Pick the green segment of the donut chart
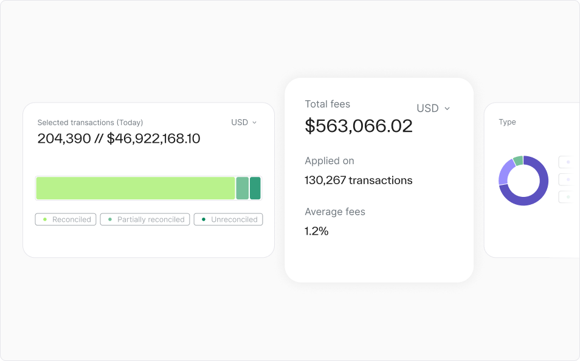This screenshot has width=580, height=361. coord(518,160)
